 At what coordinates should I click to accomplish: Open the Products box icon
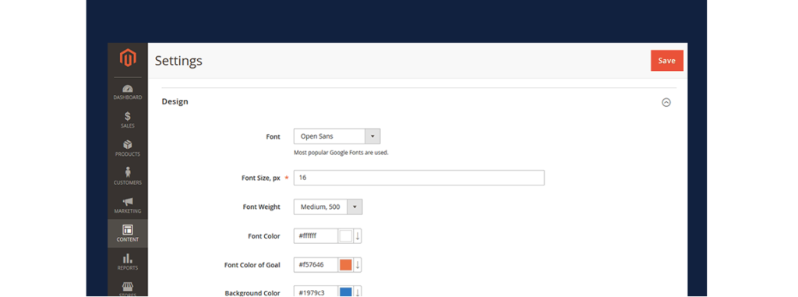tap(128, 145)
